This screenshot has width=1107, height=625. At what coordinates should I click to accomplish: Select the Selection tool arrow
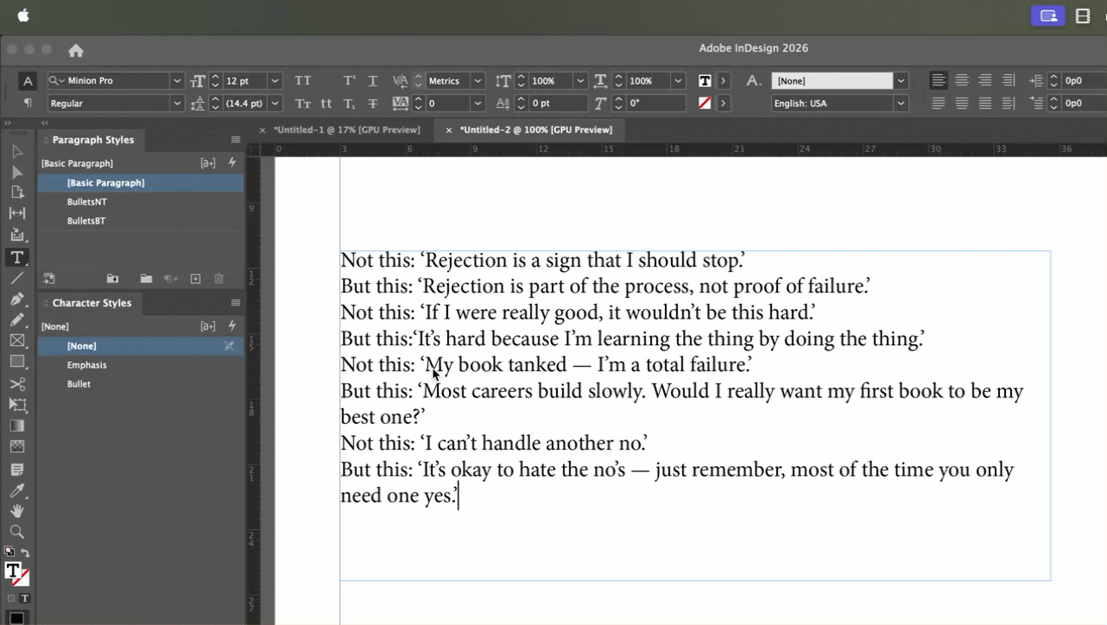pos(16,152)
